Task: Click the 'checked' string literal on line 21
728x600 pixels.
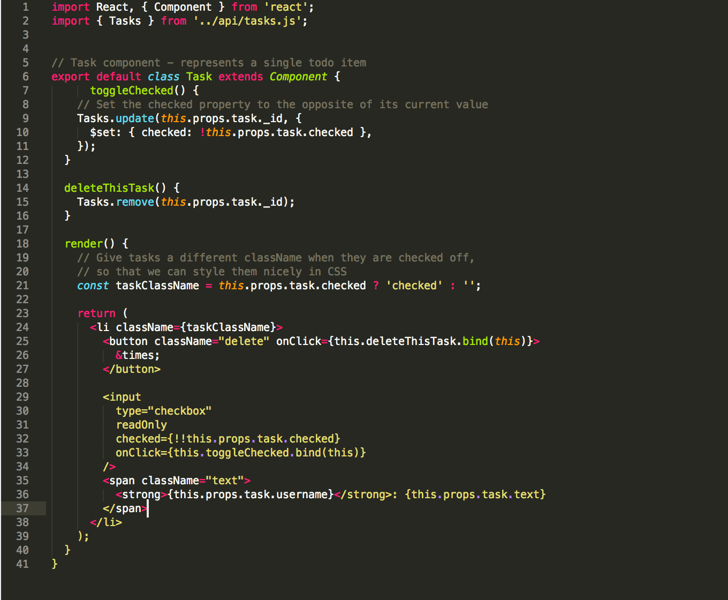Action: click(x=414, y=286)
